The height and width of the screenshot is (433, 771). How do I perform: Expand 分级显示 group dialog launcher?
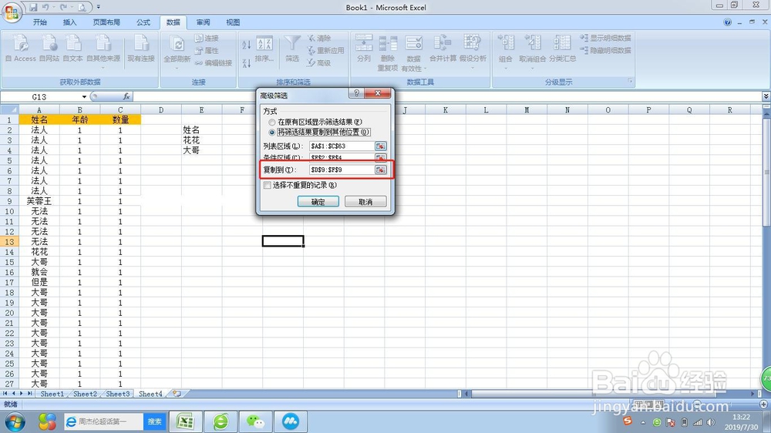point(631,82)
